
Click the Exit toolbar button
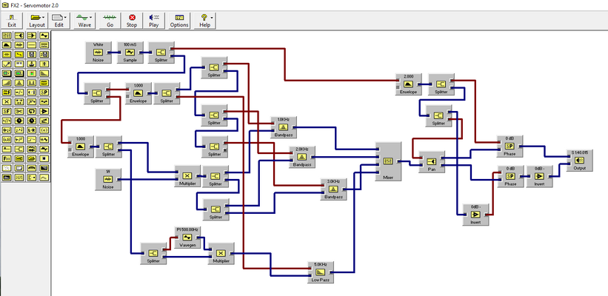[x=12, y=21]
